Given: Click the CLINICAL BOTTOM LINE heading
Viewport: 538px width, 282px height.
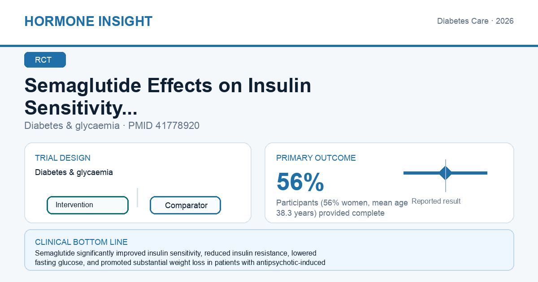Looking at the screenshot, I should pos(81,242).
